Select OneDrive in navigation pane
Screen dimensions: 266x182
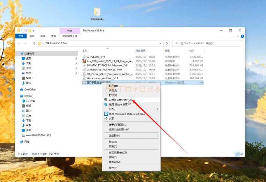point(30,89)
